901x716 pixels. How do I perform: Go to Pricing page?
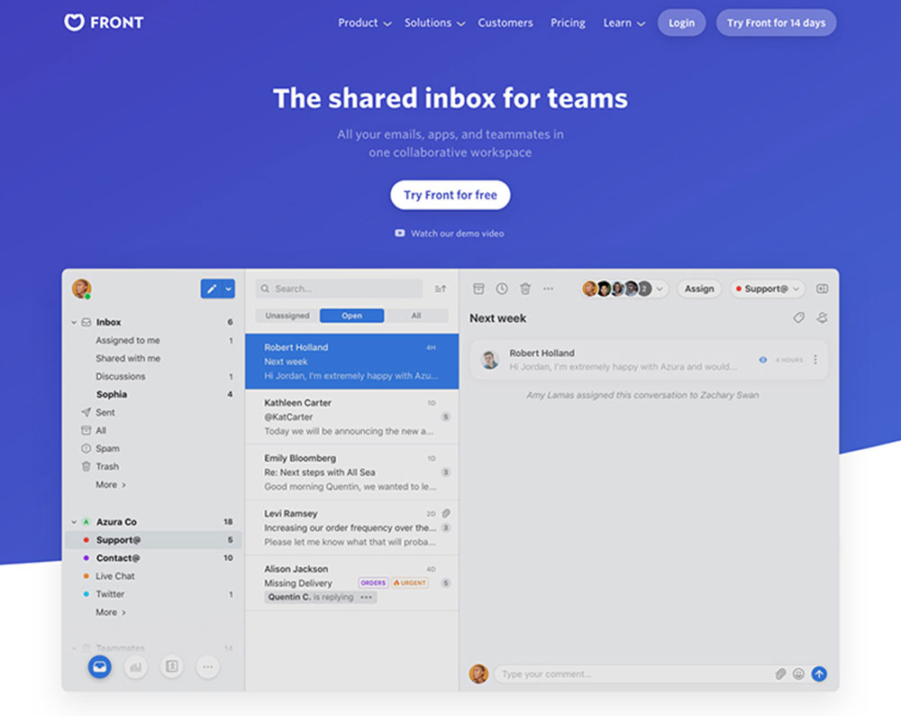568,23
